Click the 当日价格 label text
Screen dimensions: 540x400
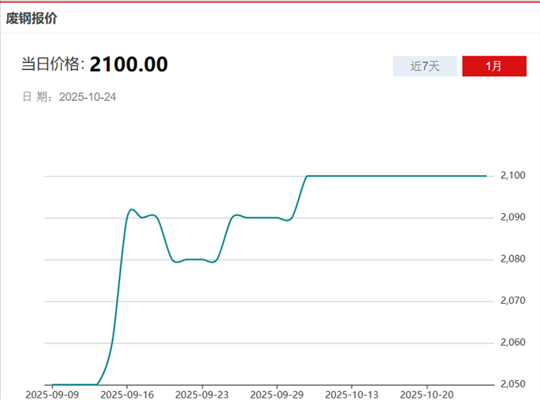point(52,65)
